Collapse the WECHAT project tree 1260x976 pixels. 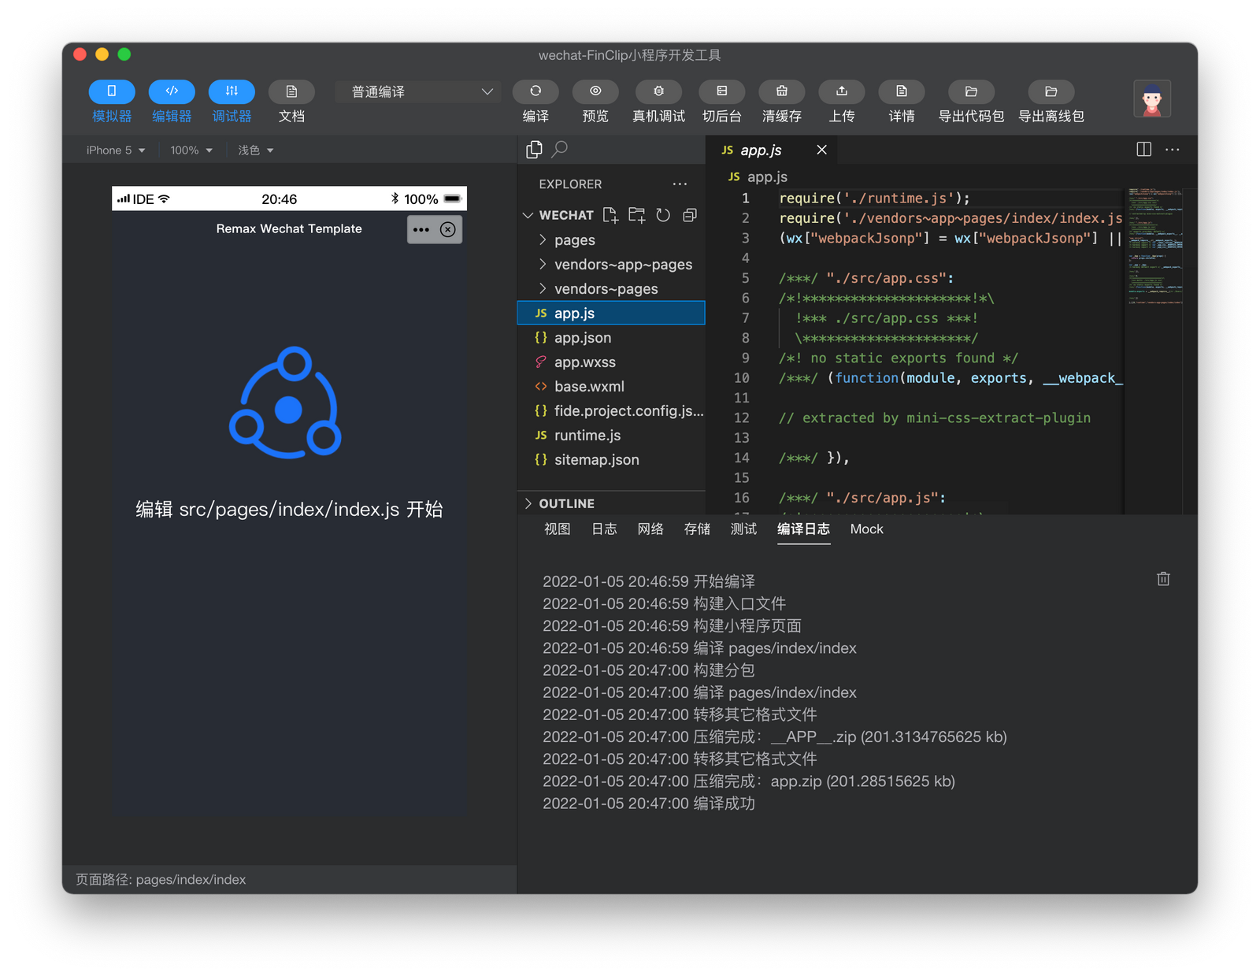click(x=528, y=215)
